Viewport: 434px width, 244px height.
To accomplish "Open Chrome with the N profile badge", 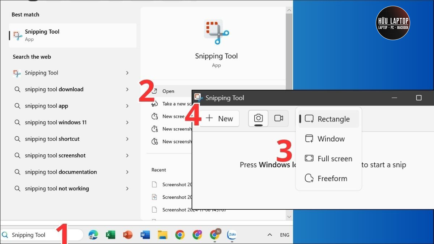I will tap(215, 235).
